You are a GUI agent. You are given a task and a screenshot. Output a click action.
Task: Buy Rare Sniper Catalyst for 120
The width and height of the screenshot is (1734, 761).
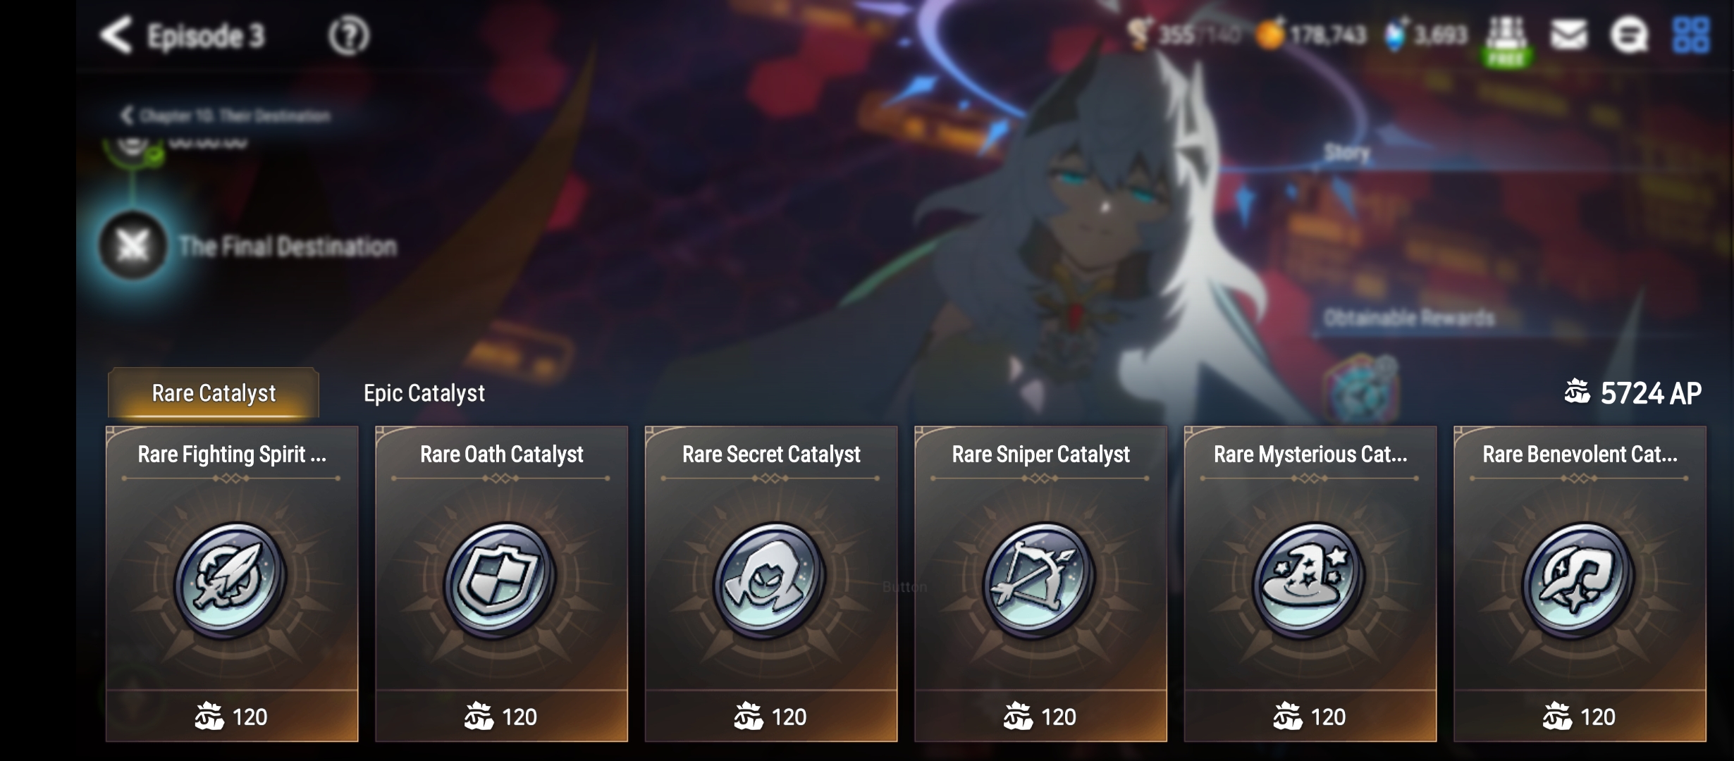pos(1040,716)
